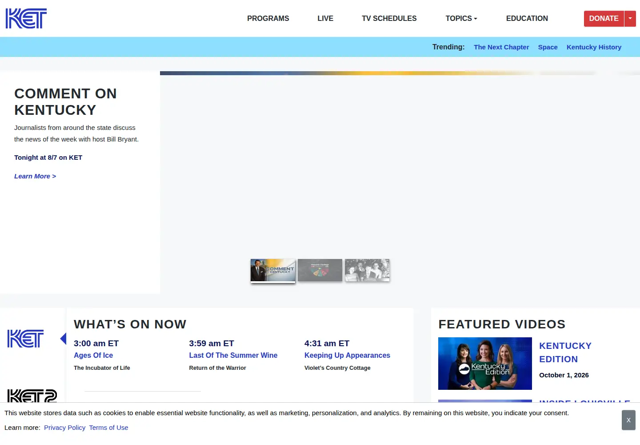
Task: Select the black-and-white photo slide thumbnail
Action: 367,270
